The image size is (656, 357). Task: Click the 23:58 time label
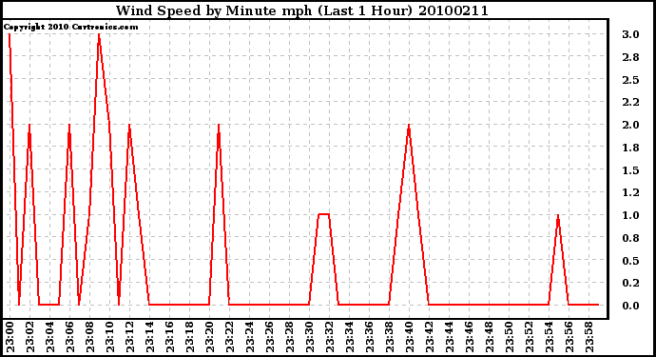click(x=589, y=337)
